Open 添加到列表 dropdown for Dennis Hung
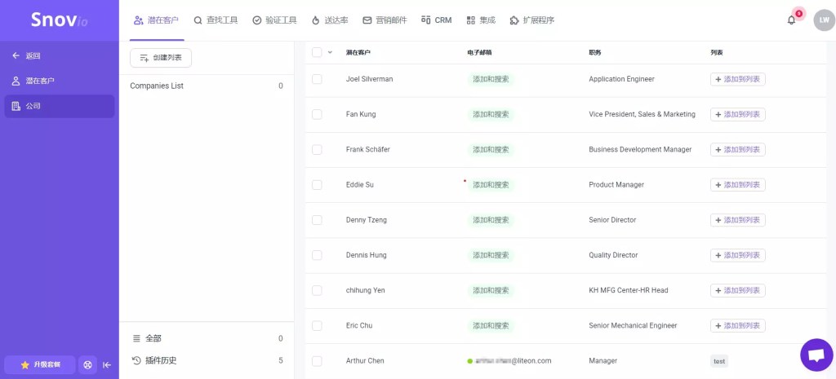The height and width of the screenshot is (379, 836). pyautogui.click(x=737, y=255)
